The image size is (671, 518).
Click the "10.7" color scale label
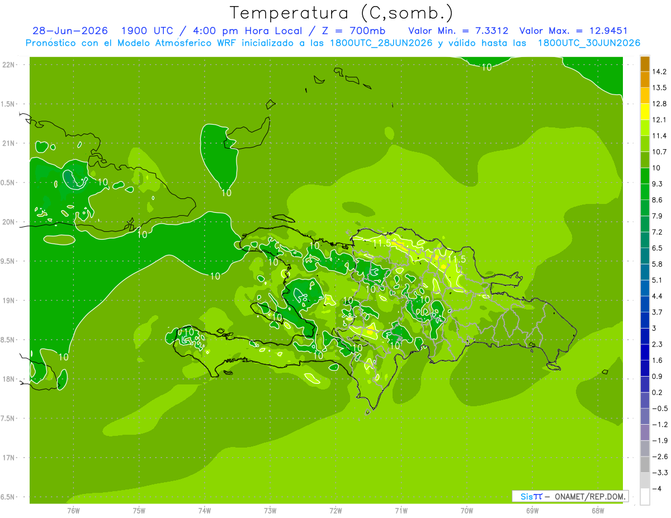pos(659,151)
